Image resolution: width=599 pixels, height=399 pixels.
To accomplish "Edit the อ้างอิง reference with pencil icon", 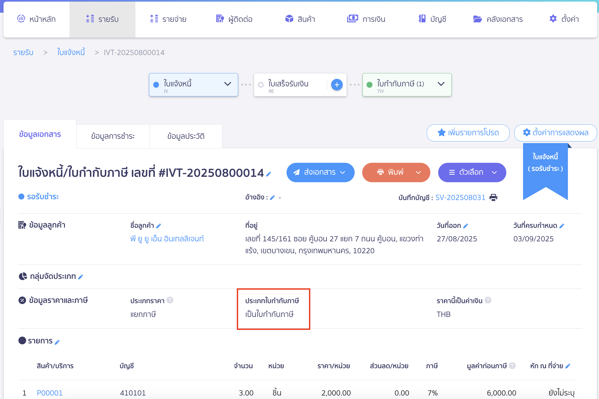I will point(272,198).
